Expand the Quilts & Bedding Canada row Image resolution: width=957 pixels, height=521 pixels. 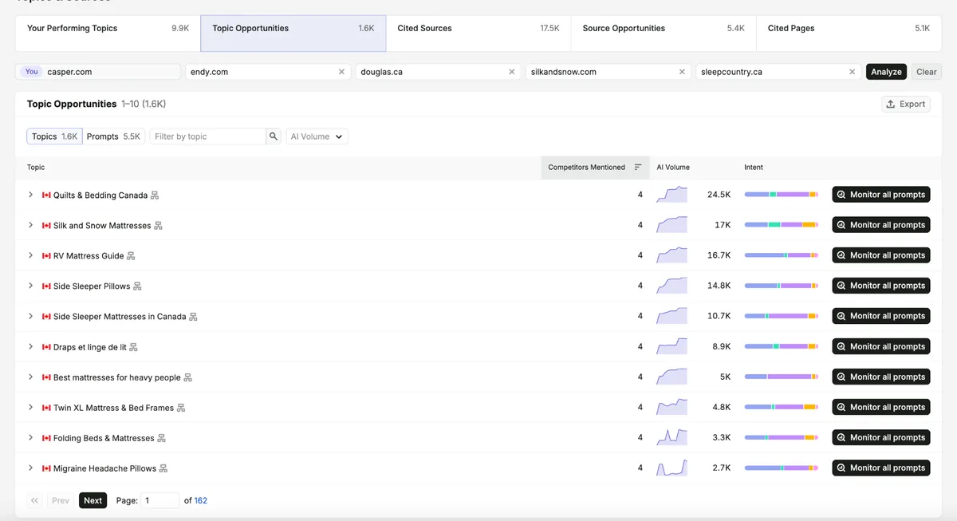(x=31, y=195)
